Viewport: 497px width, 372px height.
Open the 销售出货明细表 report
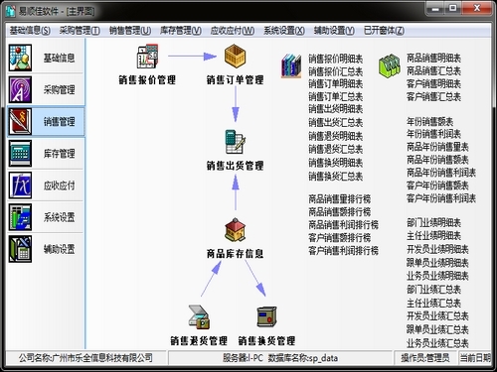click(335, 109)
